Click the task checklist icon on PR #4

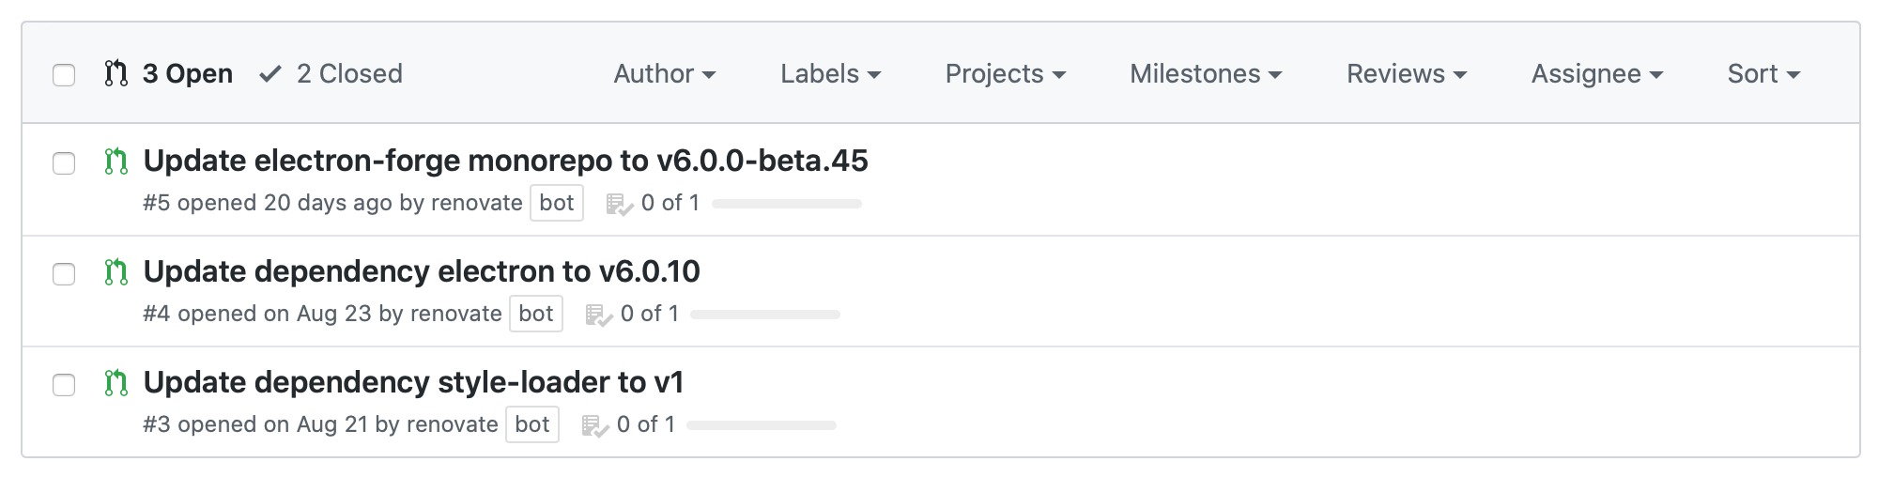(599, 315)
